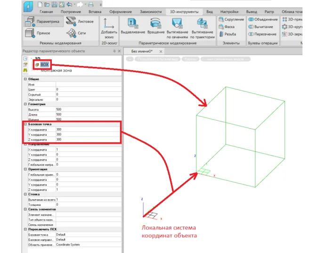Open the Растр ribbon tab
This screenshot has height=253, width=324.
(269, 12)
